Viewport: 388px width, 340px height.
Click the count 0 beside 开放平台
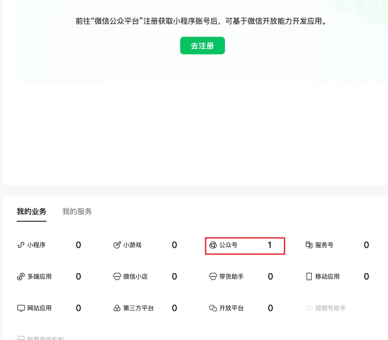[x=271, y=308]
